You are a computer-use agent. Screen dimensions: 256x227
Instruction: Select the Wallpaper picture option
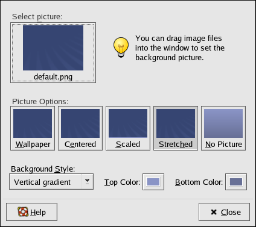click(33, 128)
